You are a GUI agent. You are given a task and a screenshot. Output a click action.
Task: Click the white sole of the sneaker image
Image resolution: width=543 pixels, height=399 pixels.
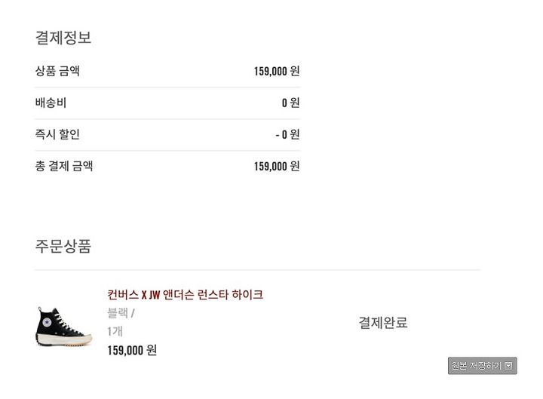(64, 340)
